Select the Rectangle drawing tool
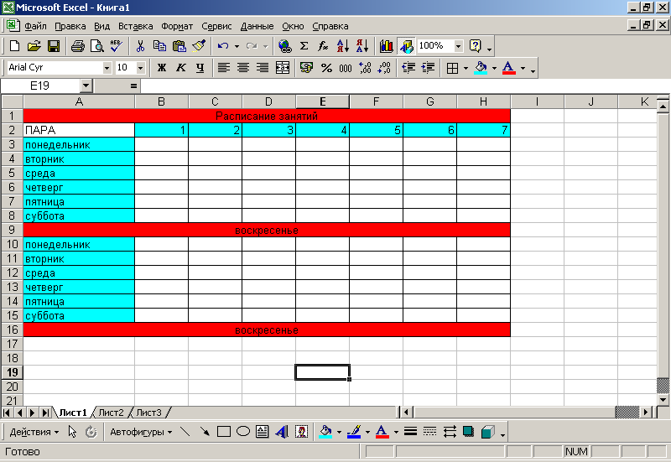This screenshot has width=671, height=462. [223, 432]
